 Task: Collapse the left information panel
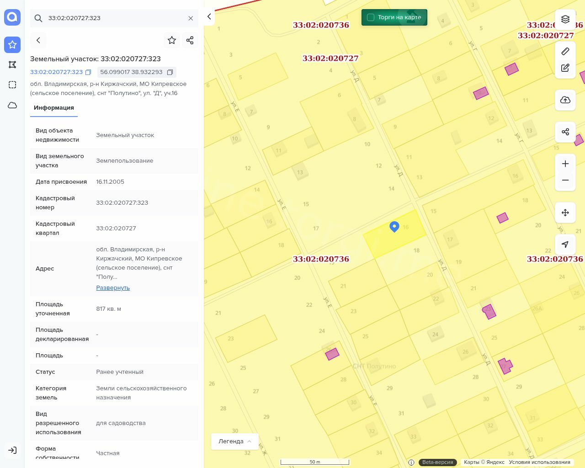coord(209,16)
